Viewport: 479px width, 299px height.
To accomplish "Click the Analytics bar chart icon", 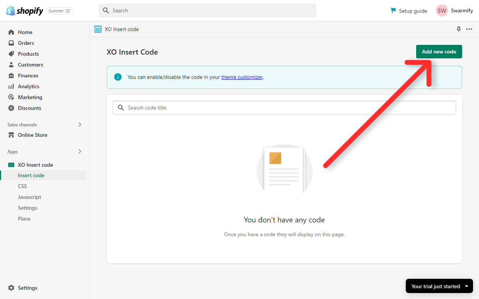I will click(x=11, y=86).
